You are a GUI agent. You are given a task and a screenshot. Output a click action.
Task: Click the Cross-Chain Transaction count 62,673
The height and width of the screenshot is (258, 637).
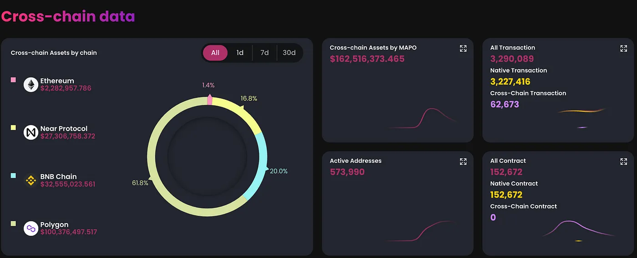click(x=505, y=104)
